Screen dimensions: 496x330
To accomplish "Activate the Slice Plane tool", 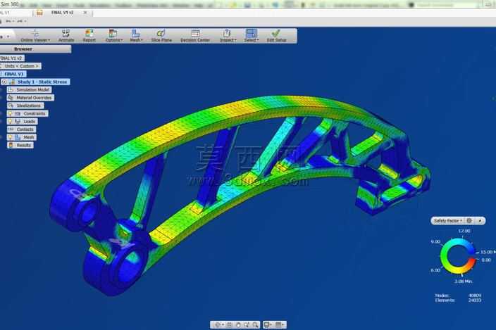I will pyautogui.click(x=161, y=36).
